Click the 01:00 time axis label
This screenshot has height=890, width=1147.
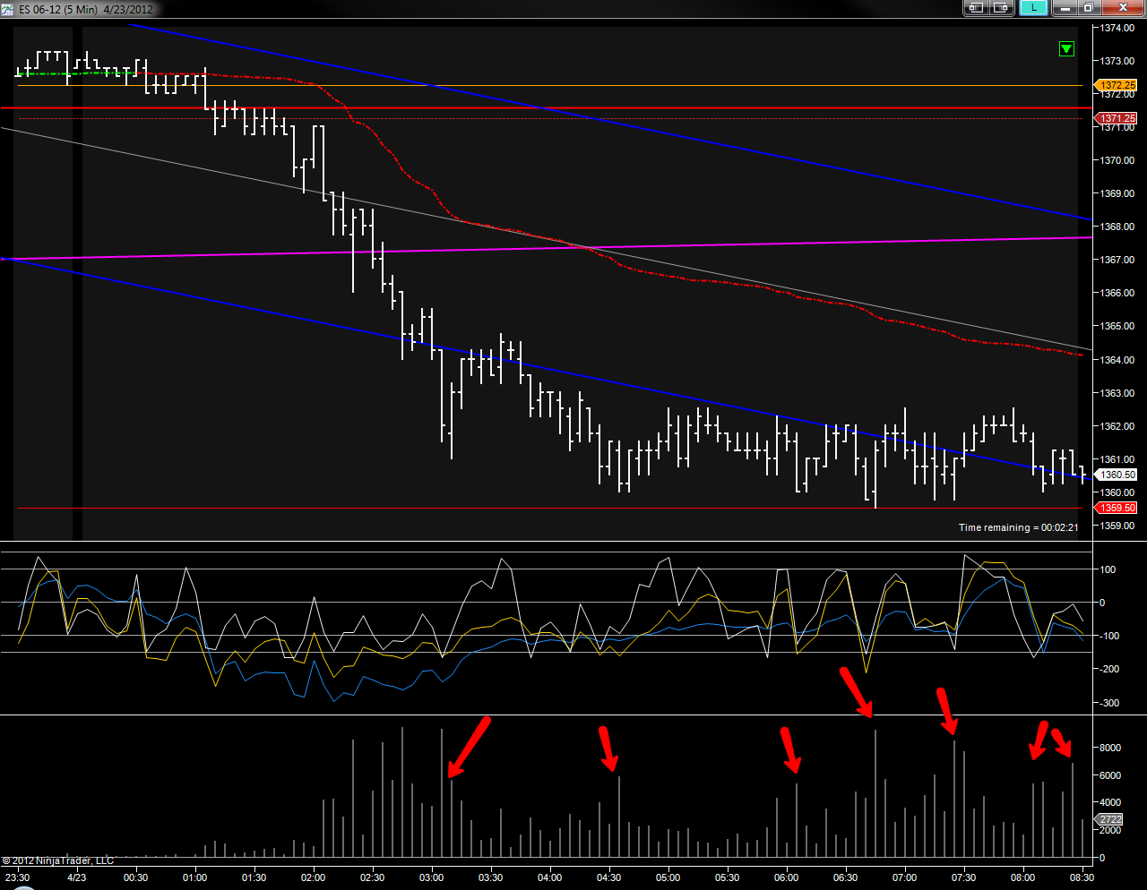tap(195, 877)
